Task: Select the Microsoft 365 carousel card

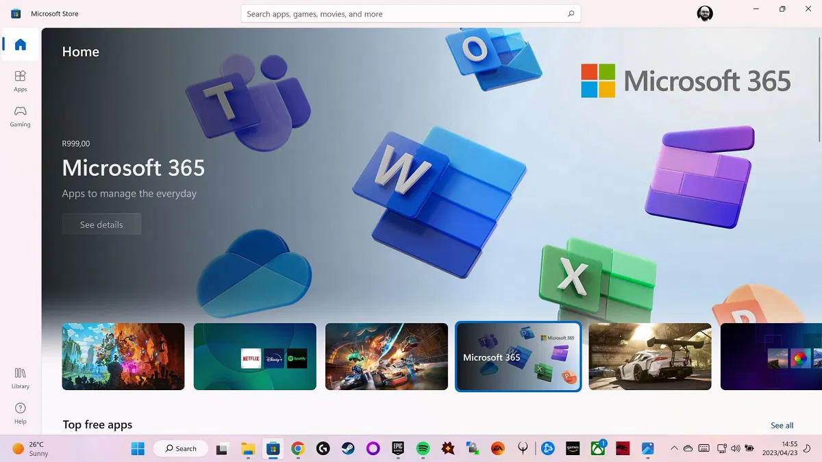Action: pos(518,356)
